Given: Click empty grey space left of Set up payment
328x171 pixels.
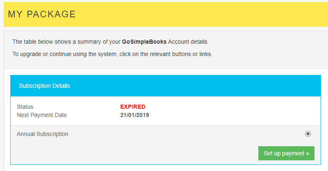Looking at the screenshot, I should 144,153.
